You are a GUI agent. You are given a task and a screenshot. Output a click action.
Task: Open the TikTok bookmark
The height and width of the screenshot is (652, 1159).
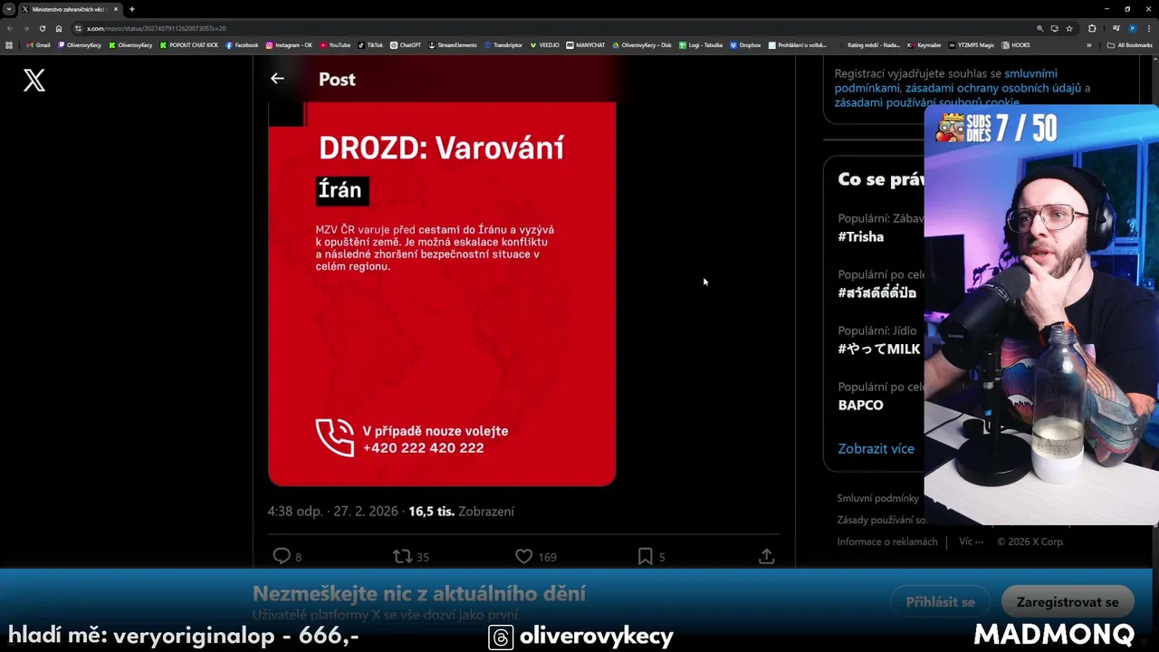(x=370, y=44)
